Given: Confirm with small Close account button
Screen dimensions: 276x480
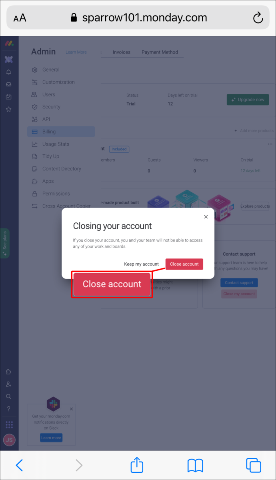Looking at the screenshot, I should pyautogui.click(x=184, y=264).
